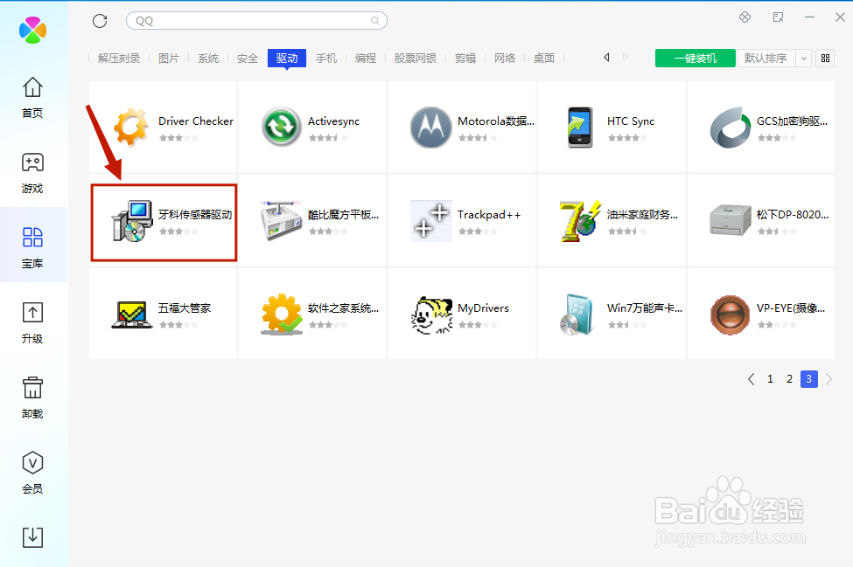The width and height of the screenshot is (853, 567).
Task: Click the Activesync title text
Action: tap(333, 121)
